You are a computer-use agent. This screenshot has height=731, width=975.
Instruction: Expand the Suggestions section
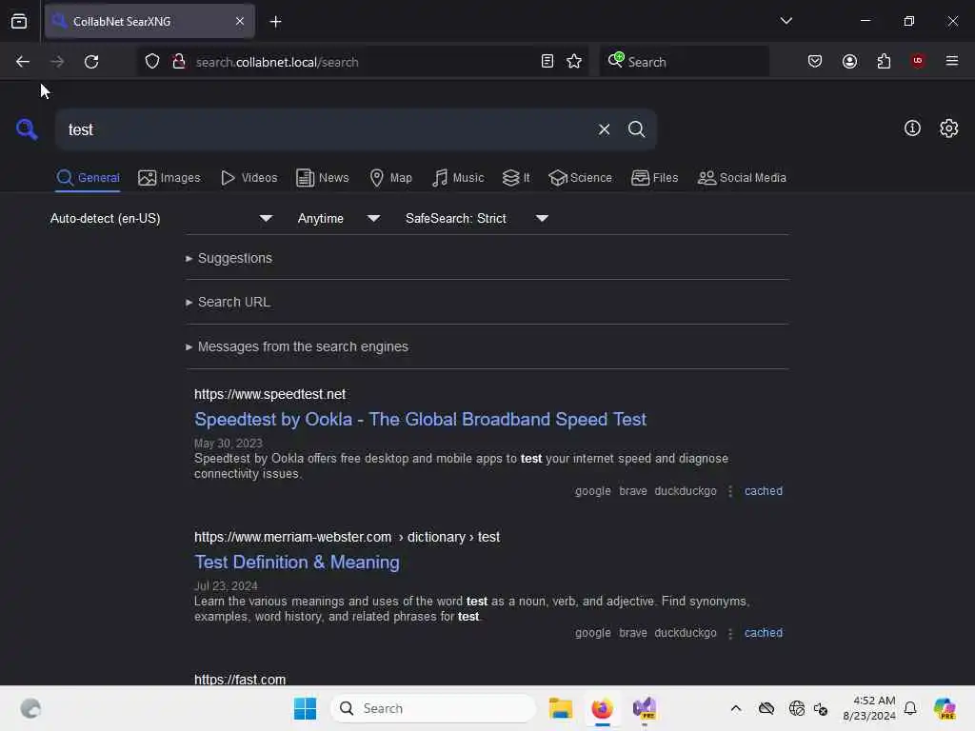(229, 258)
